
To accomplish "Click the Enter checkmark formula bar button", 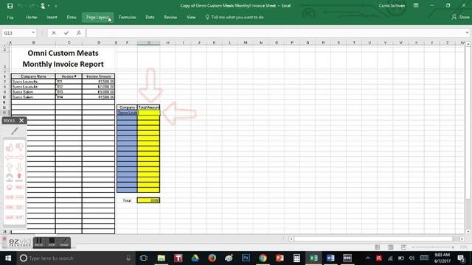I will point(66,32).
